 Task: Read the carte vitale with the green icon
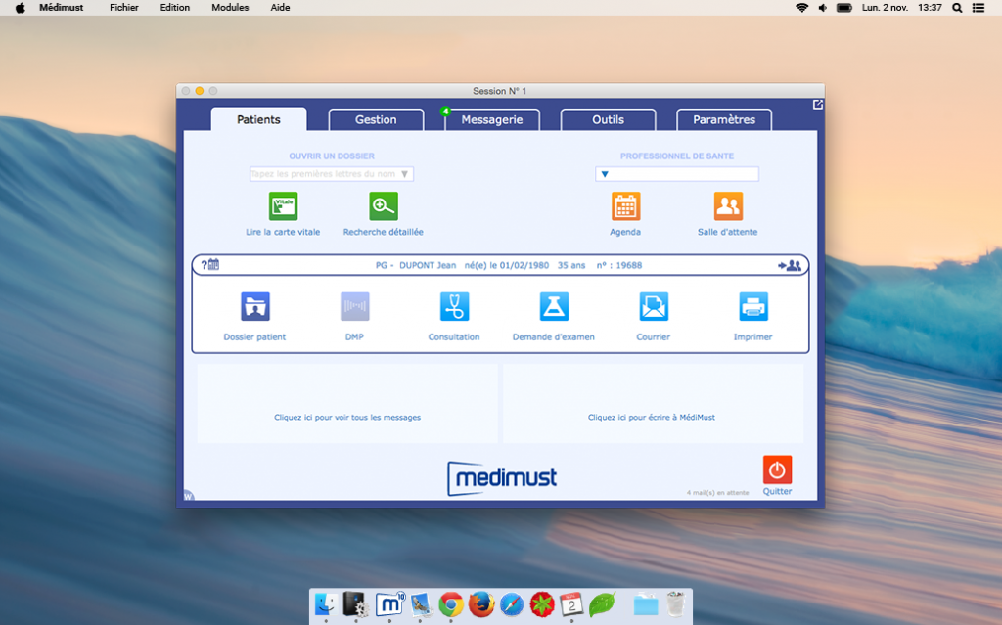pos(283,205)
